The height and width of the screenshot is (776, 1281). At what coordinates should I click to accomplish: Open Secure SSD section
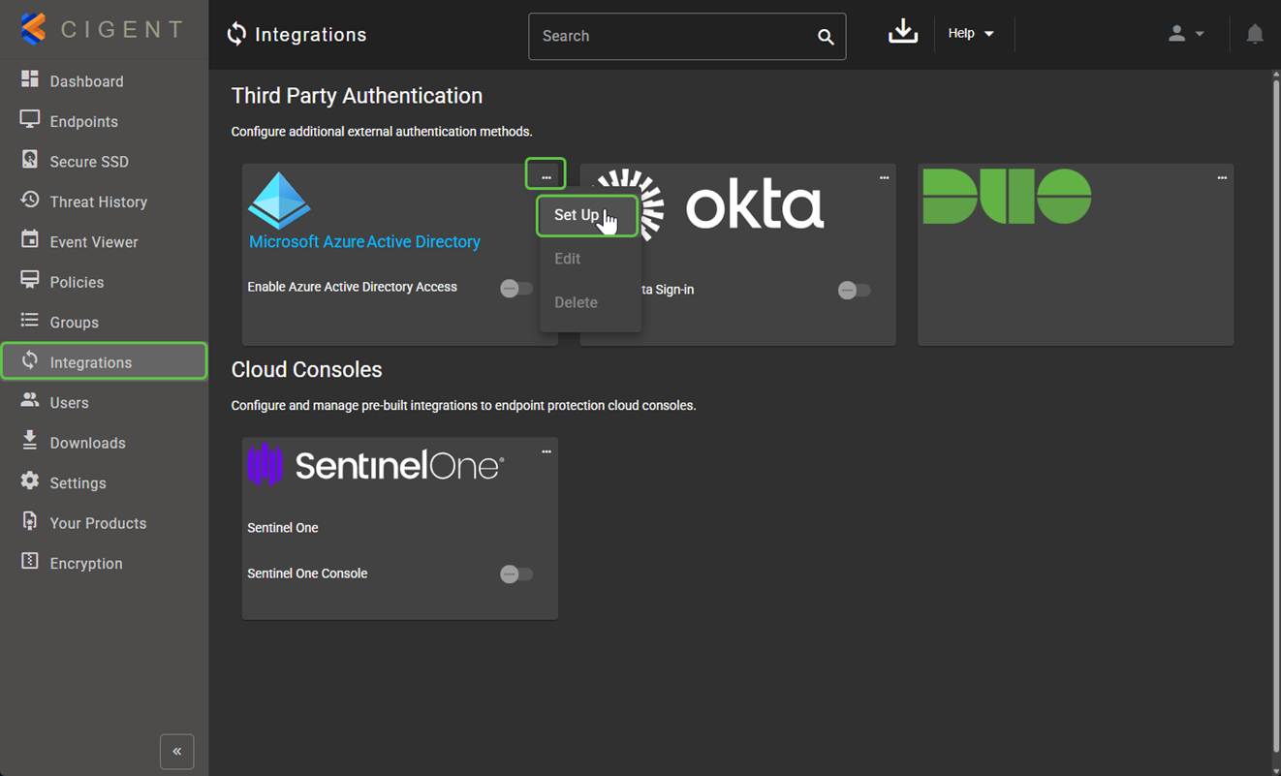pyautogui.click(x=104, y=162)
